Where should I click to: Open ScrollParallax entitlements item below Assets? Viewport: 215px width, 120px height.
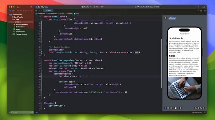[x=20, y=32]
